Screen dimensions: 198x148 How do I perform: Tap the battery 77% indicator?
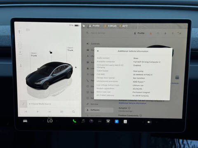pos(74,25)
